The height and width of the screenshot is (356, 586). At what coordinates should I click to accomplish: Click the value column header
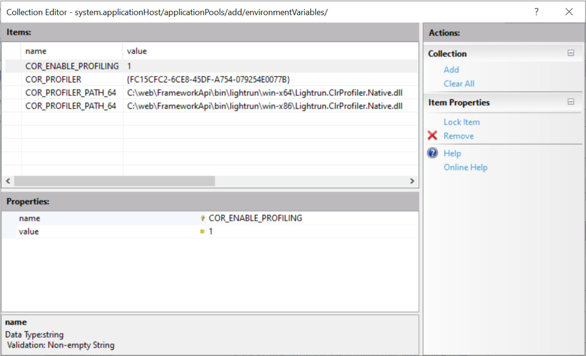tap(137, 51)
